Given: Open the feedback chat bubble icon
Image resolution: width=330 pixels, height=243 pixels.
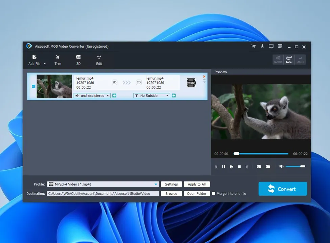Looking at the screenshot, I should click(271, 46).
